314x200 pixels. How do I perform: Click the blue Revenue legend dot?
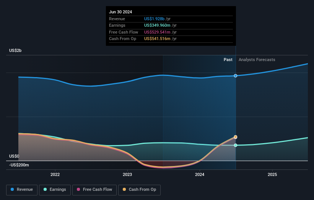tap(12, 189)
